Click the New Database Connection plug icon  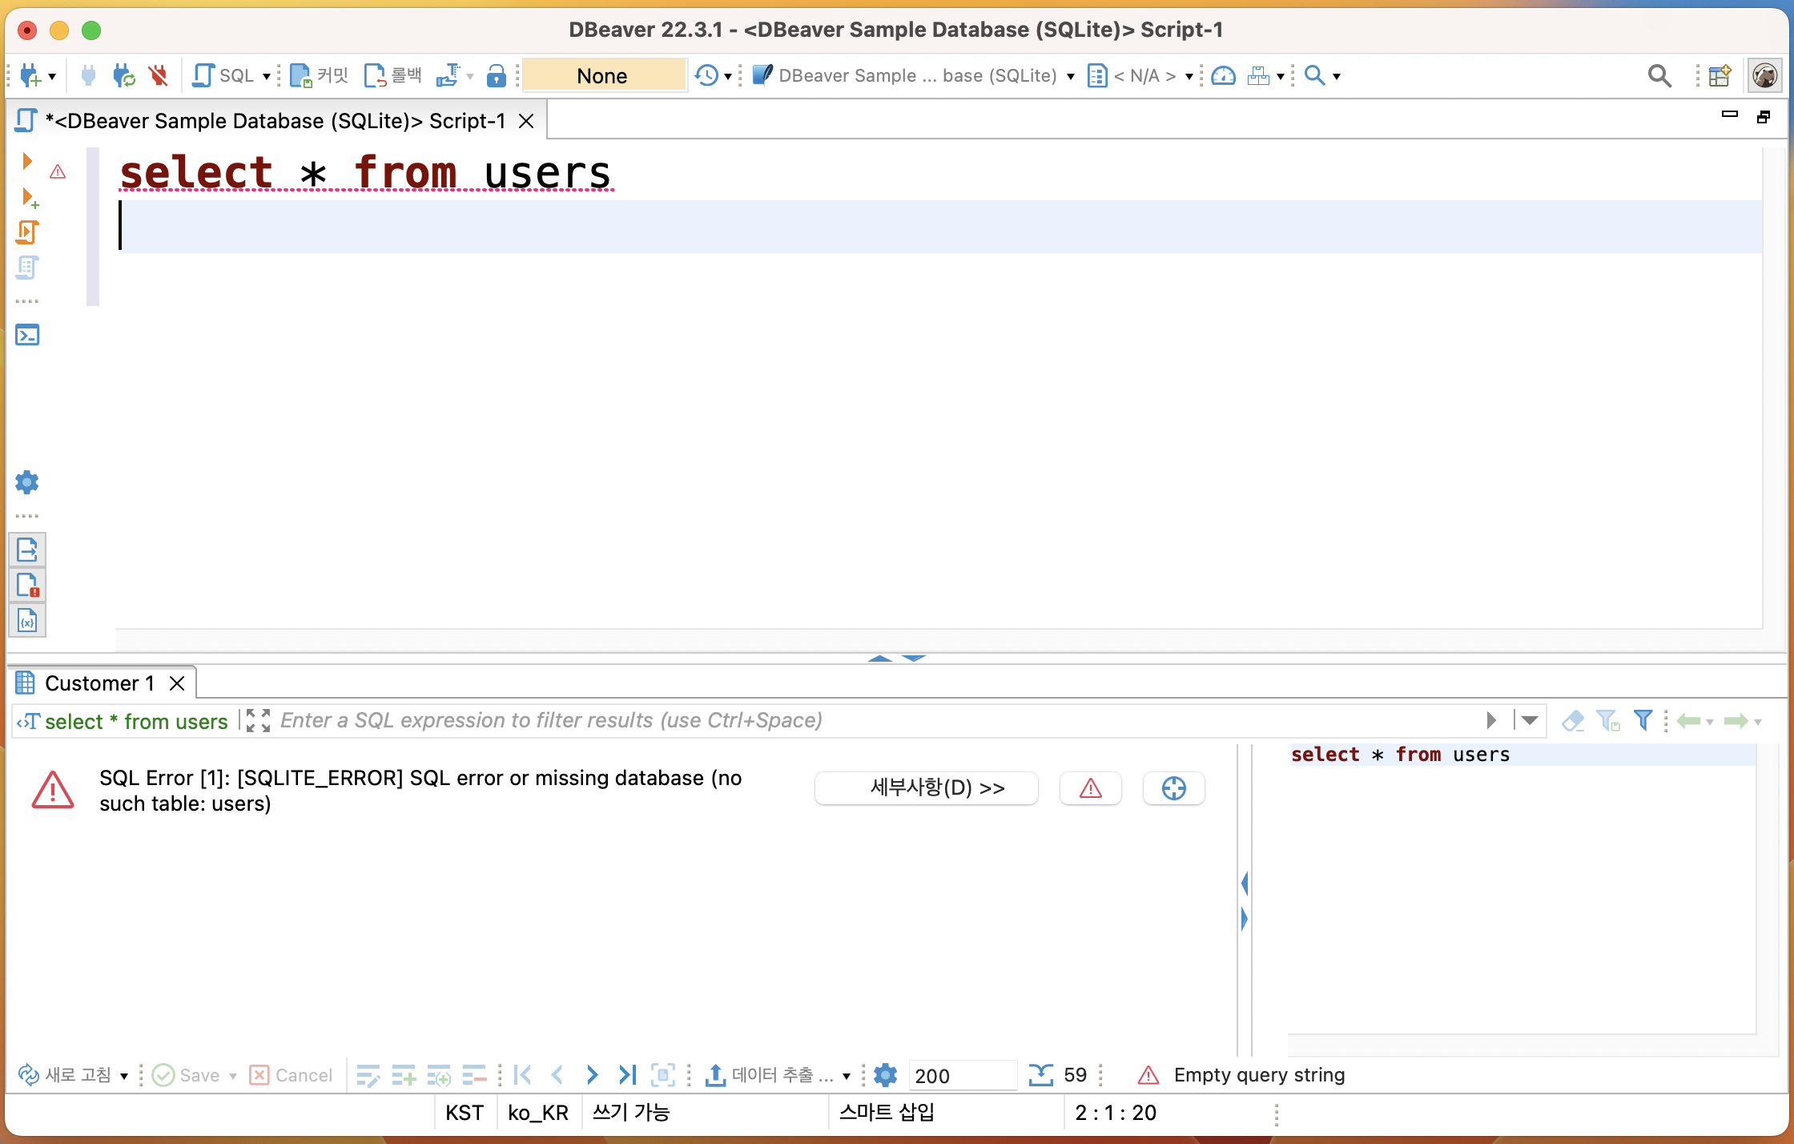point(30,75)
